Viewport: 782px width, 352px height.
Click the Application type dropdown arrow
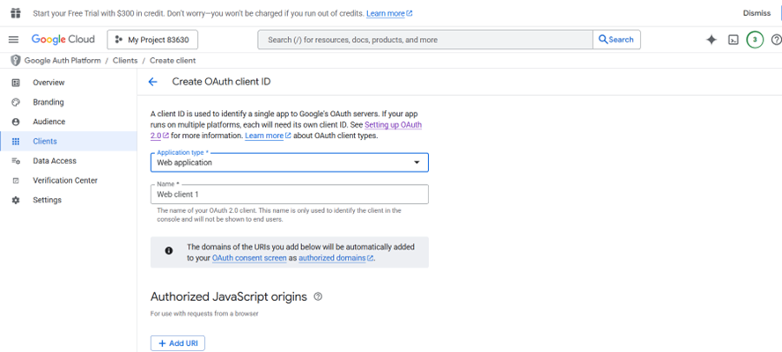(x=417, y=163)
